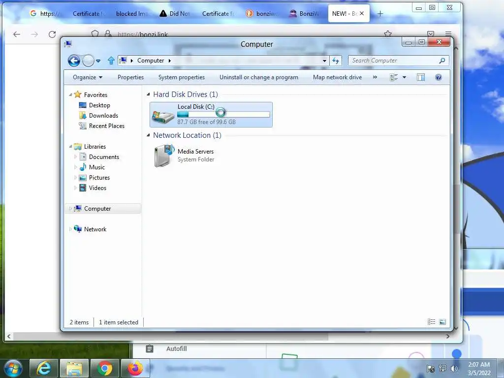Open the Videos library
504x378 pixels.
tap(97, 188)
